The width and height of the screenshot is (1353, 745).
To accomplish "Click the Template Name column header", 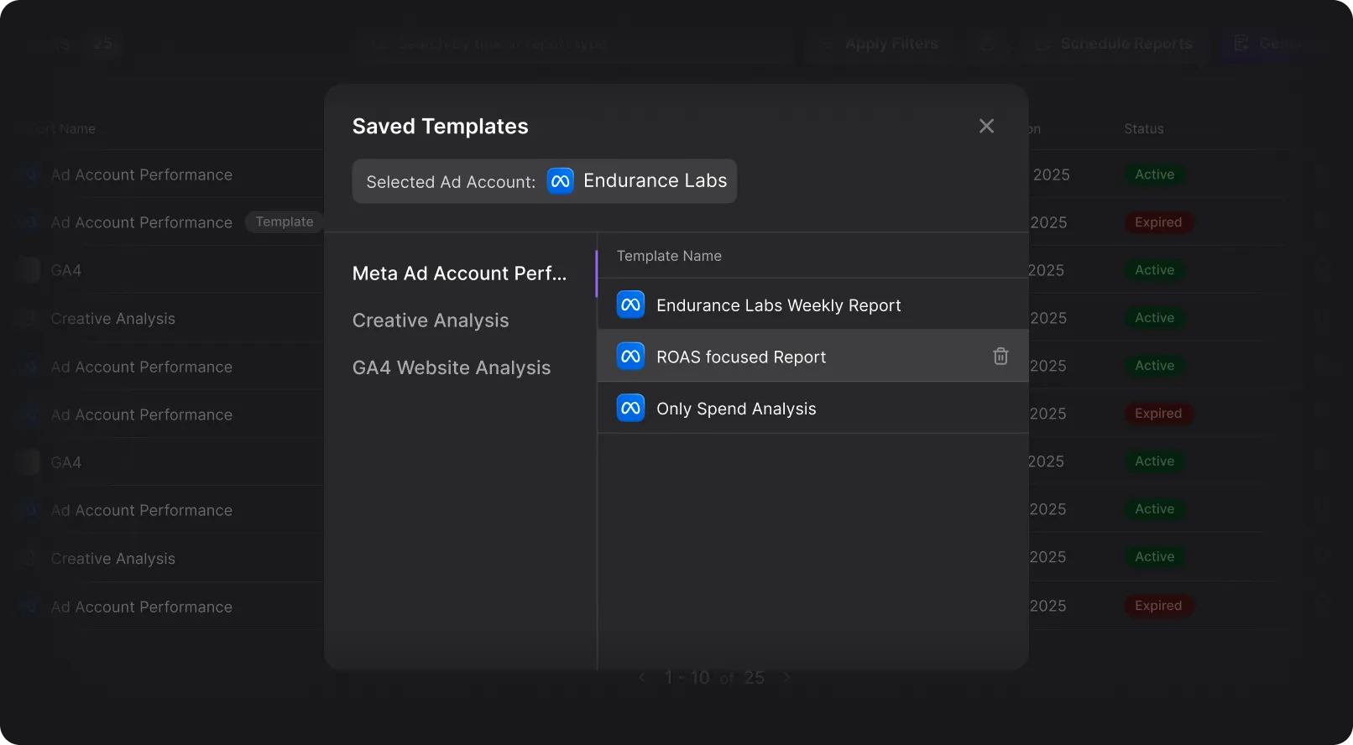I will coord(669,256).
